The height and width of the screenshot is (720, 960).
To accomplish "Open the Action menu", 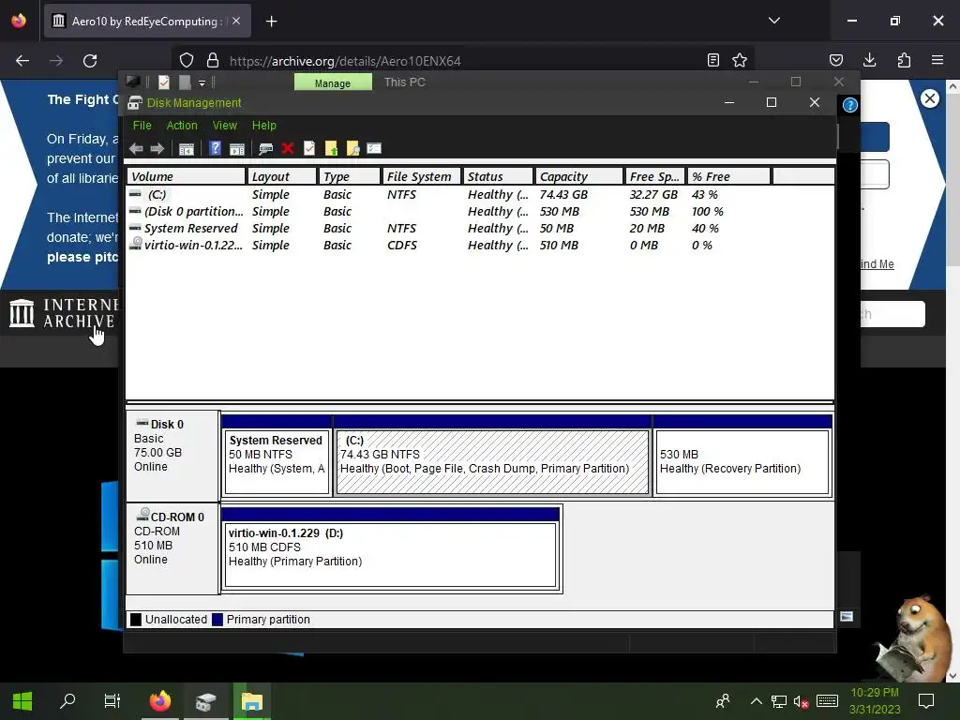I will point(182,125).
